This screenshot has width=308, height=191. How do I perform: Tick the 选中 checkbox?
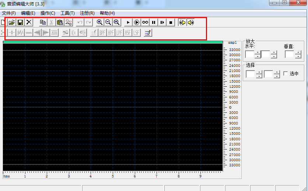(x=286, y=74)
